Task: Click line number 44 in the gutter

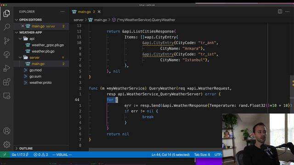Action: 77,100
